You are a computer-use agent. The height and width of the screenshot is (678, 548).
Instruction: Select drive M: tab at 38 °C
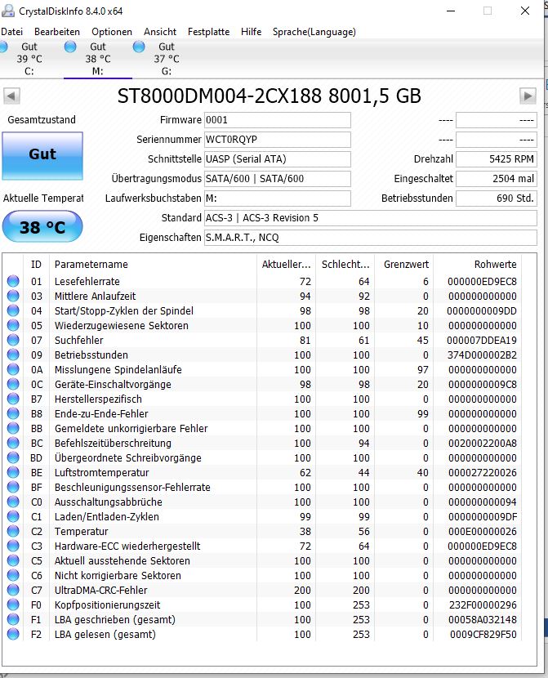click(98, 59)
